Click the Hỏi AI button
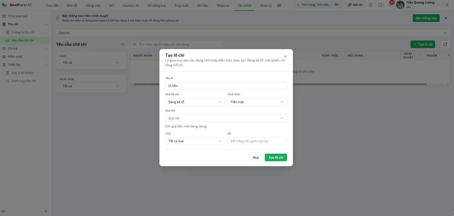This screenshot has width=454, height=216. click(x=355, y=5)
